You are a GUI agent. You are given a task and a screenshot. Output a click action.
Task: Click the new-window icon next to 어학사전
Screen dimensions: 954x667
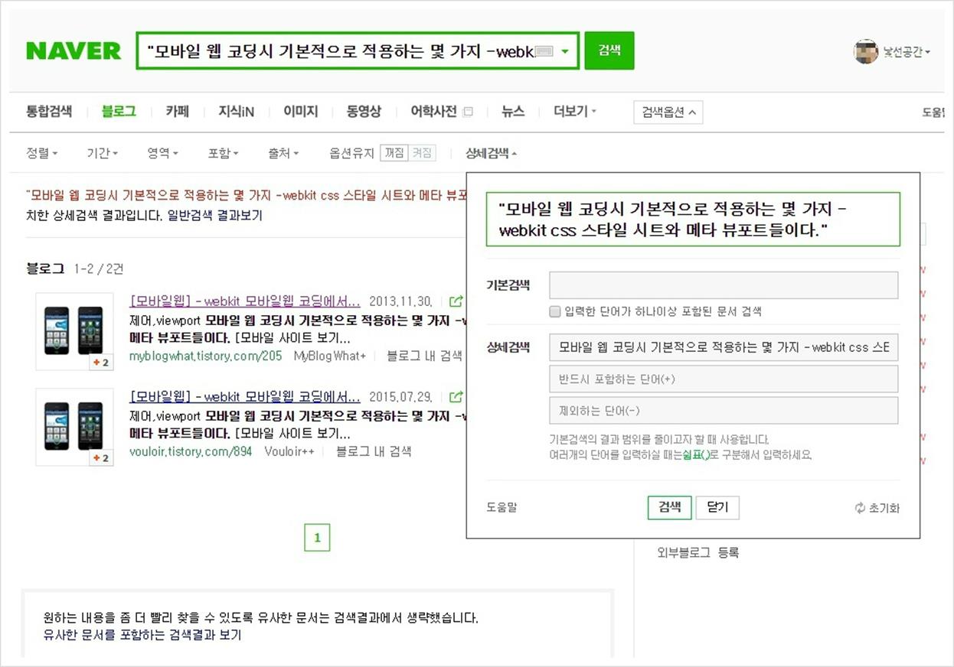click(x=468, y=112)
